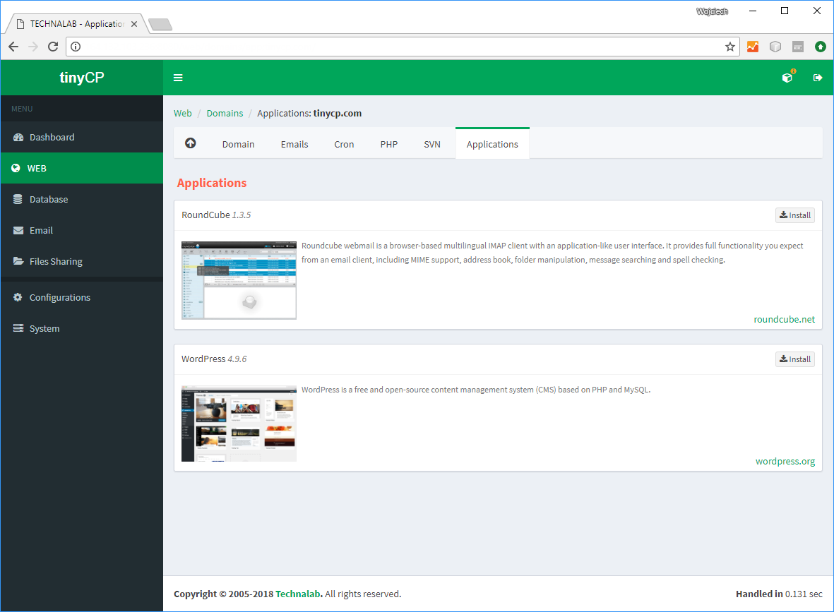The image size is (834, 612).
Task: Select the TECHNALAB - Application browser tab
Action: click(x=77, y=24)
